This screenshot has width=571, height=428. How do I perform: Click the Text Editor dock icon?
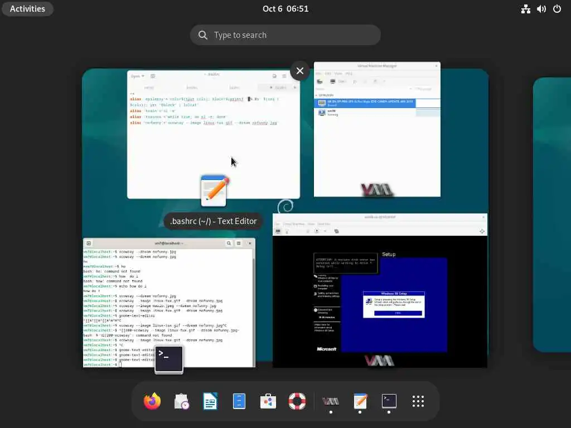[x=360, y=401]
